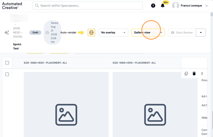Screen dimensions: 213x137
Task: Click SIZE: 1080×1920 • PLACEMENT: ALL header
Action: point(45,63)
